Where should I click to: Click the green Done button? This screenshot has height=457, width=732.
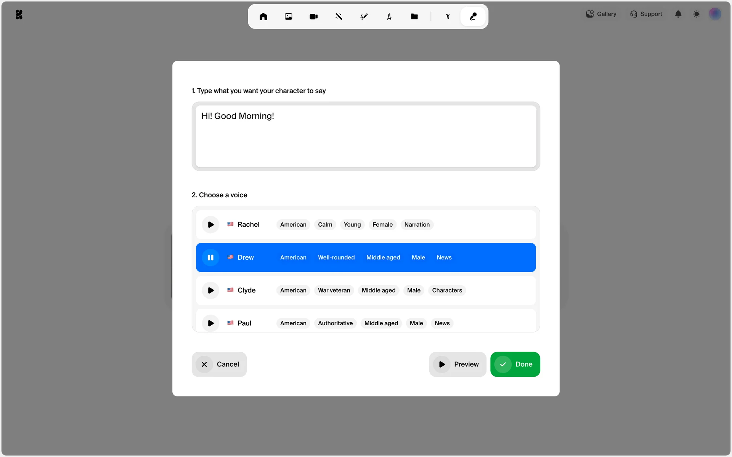click(x=515, y=364)
